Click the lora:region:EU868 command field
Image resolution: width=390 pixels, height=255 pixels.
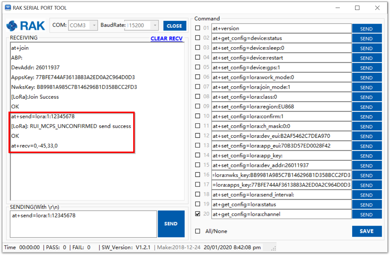[x=281, y=107]
